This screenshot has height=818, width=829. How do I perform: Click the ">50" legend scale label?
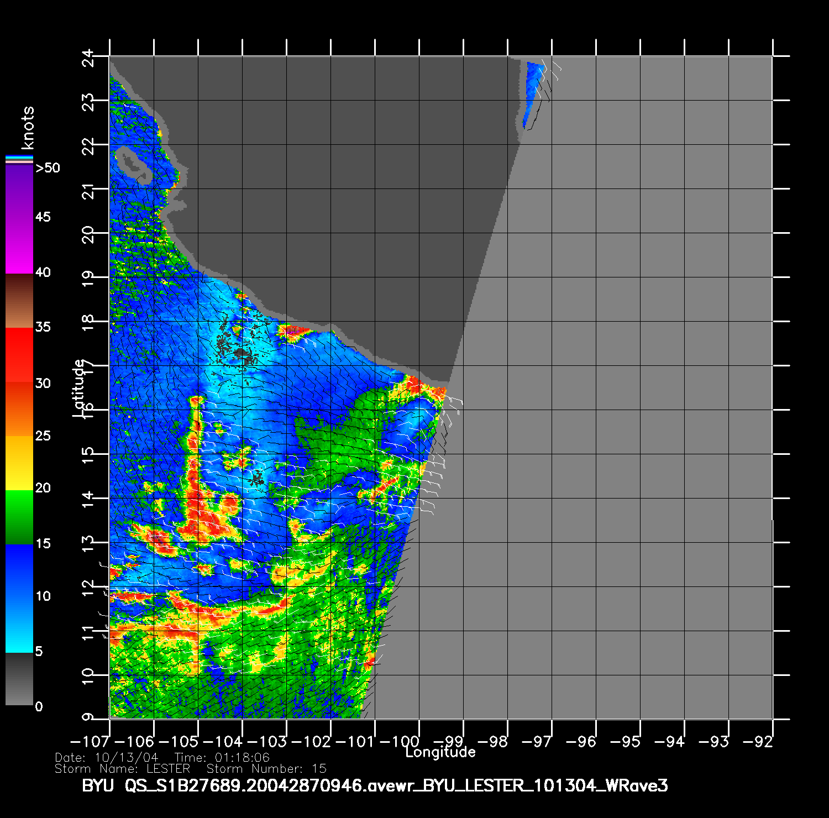click(48, 168)
